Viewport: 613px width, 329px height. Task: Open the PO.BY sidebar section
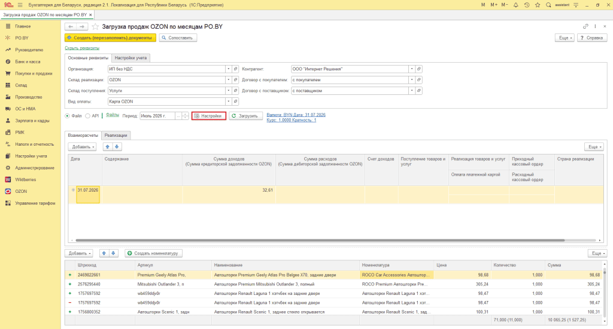click(22, 38)
